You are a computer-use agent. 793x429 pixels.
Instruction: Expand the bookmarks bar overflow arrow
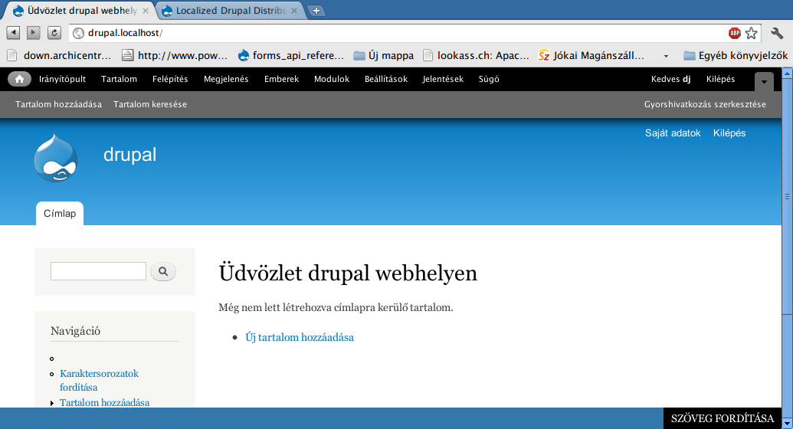point(666,56)
